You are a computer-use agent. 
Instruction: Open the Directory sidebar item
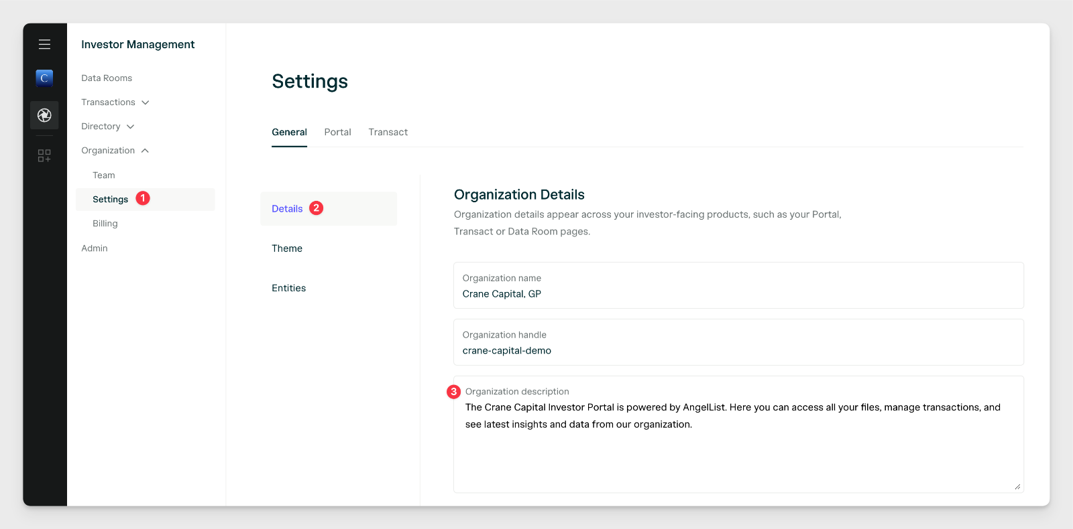(x=101, y=127)
